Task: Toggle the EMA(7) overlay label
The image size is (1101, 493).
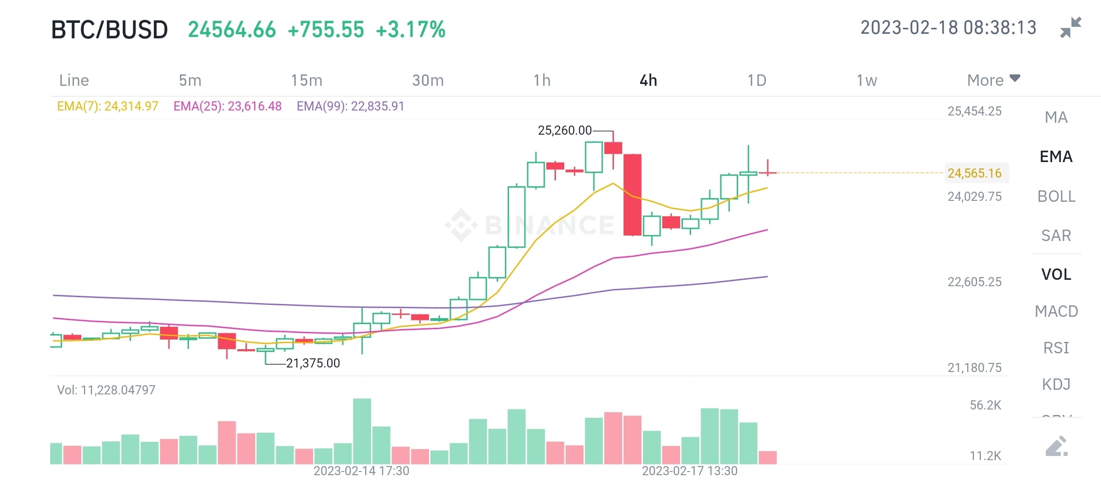Action: 107,106
